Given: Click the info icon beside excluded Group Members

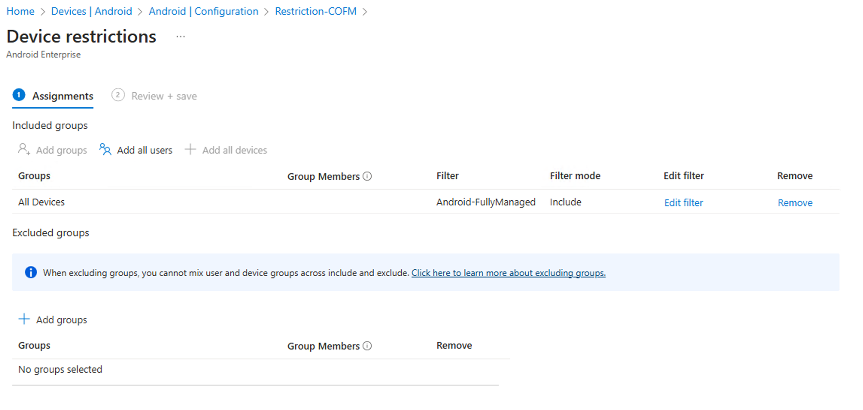Looking at the screenshot, I should point(367,346).
